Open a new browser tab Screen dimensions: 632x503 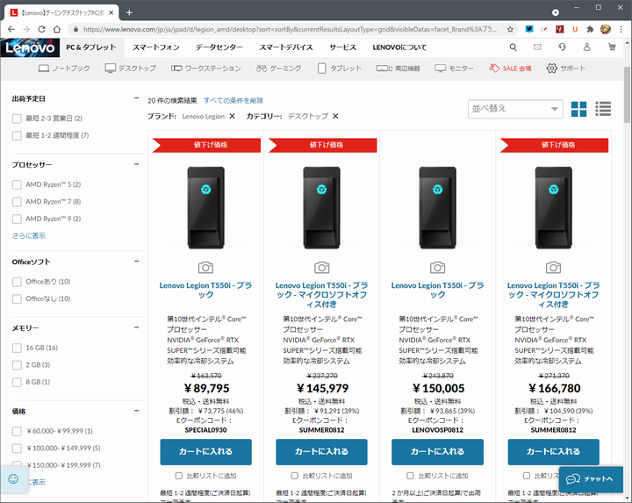(x=129, y=12)
